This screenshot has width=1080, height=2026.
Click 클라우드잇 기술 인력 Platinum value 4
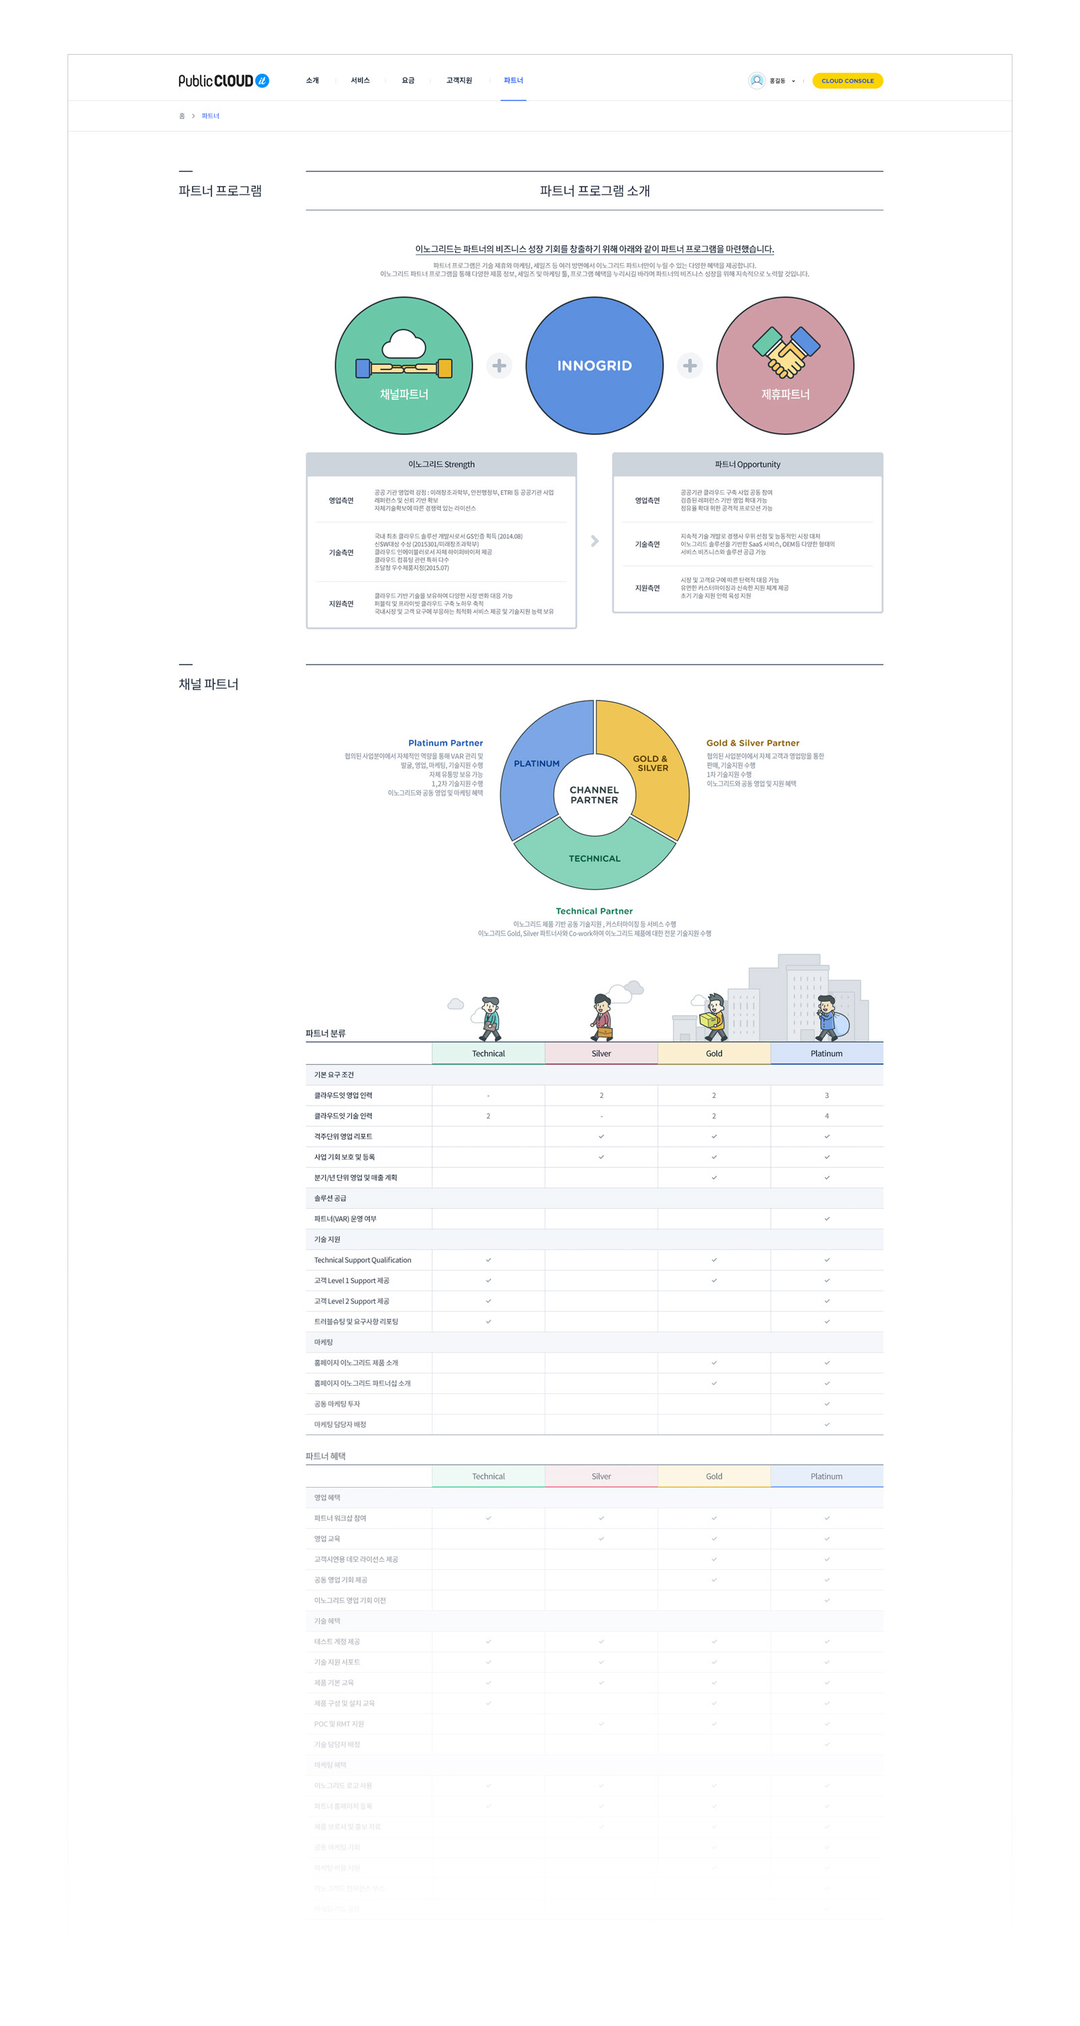827,1116
